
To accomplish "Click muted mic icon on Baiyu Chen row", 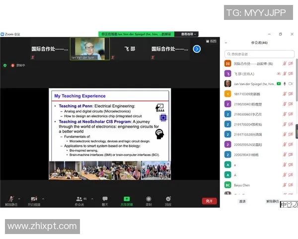I will (285, 185).
